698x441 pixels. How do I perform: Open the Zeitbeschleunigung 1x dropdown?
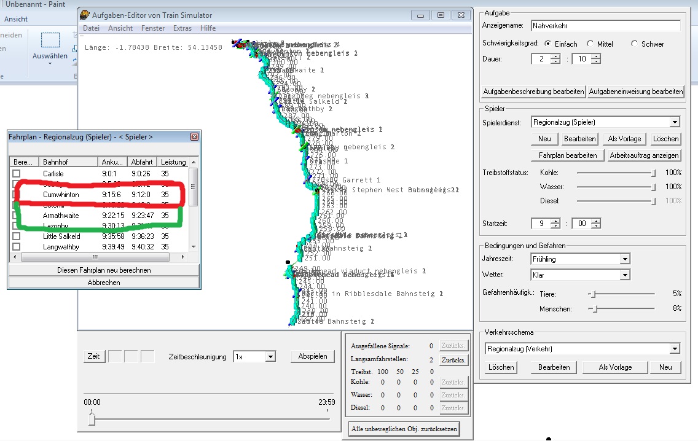(x=270, y=357)
